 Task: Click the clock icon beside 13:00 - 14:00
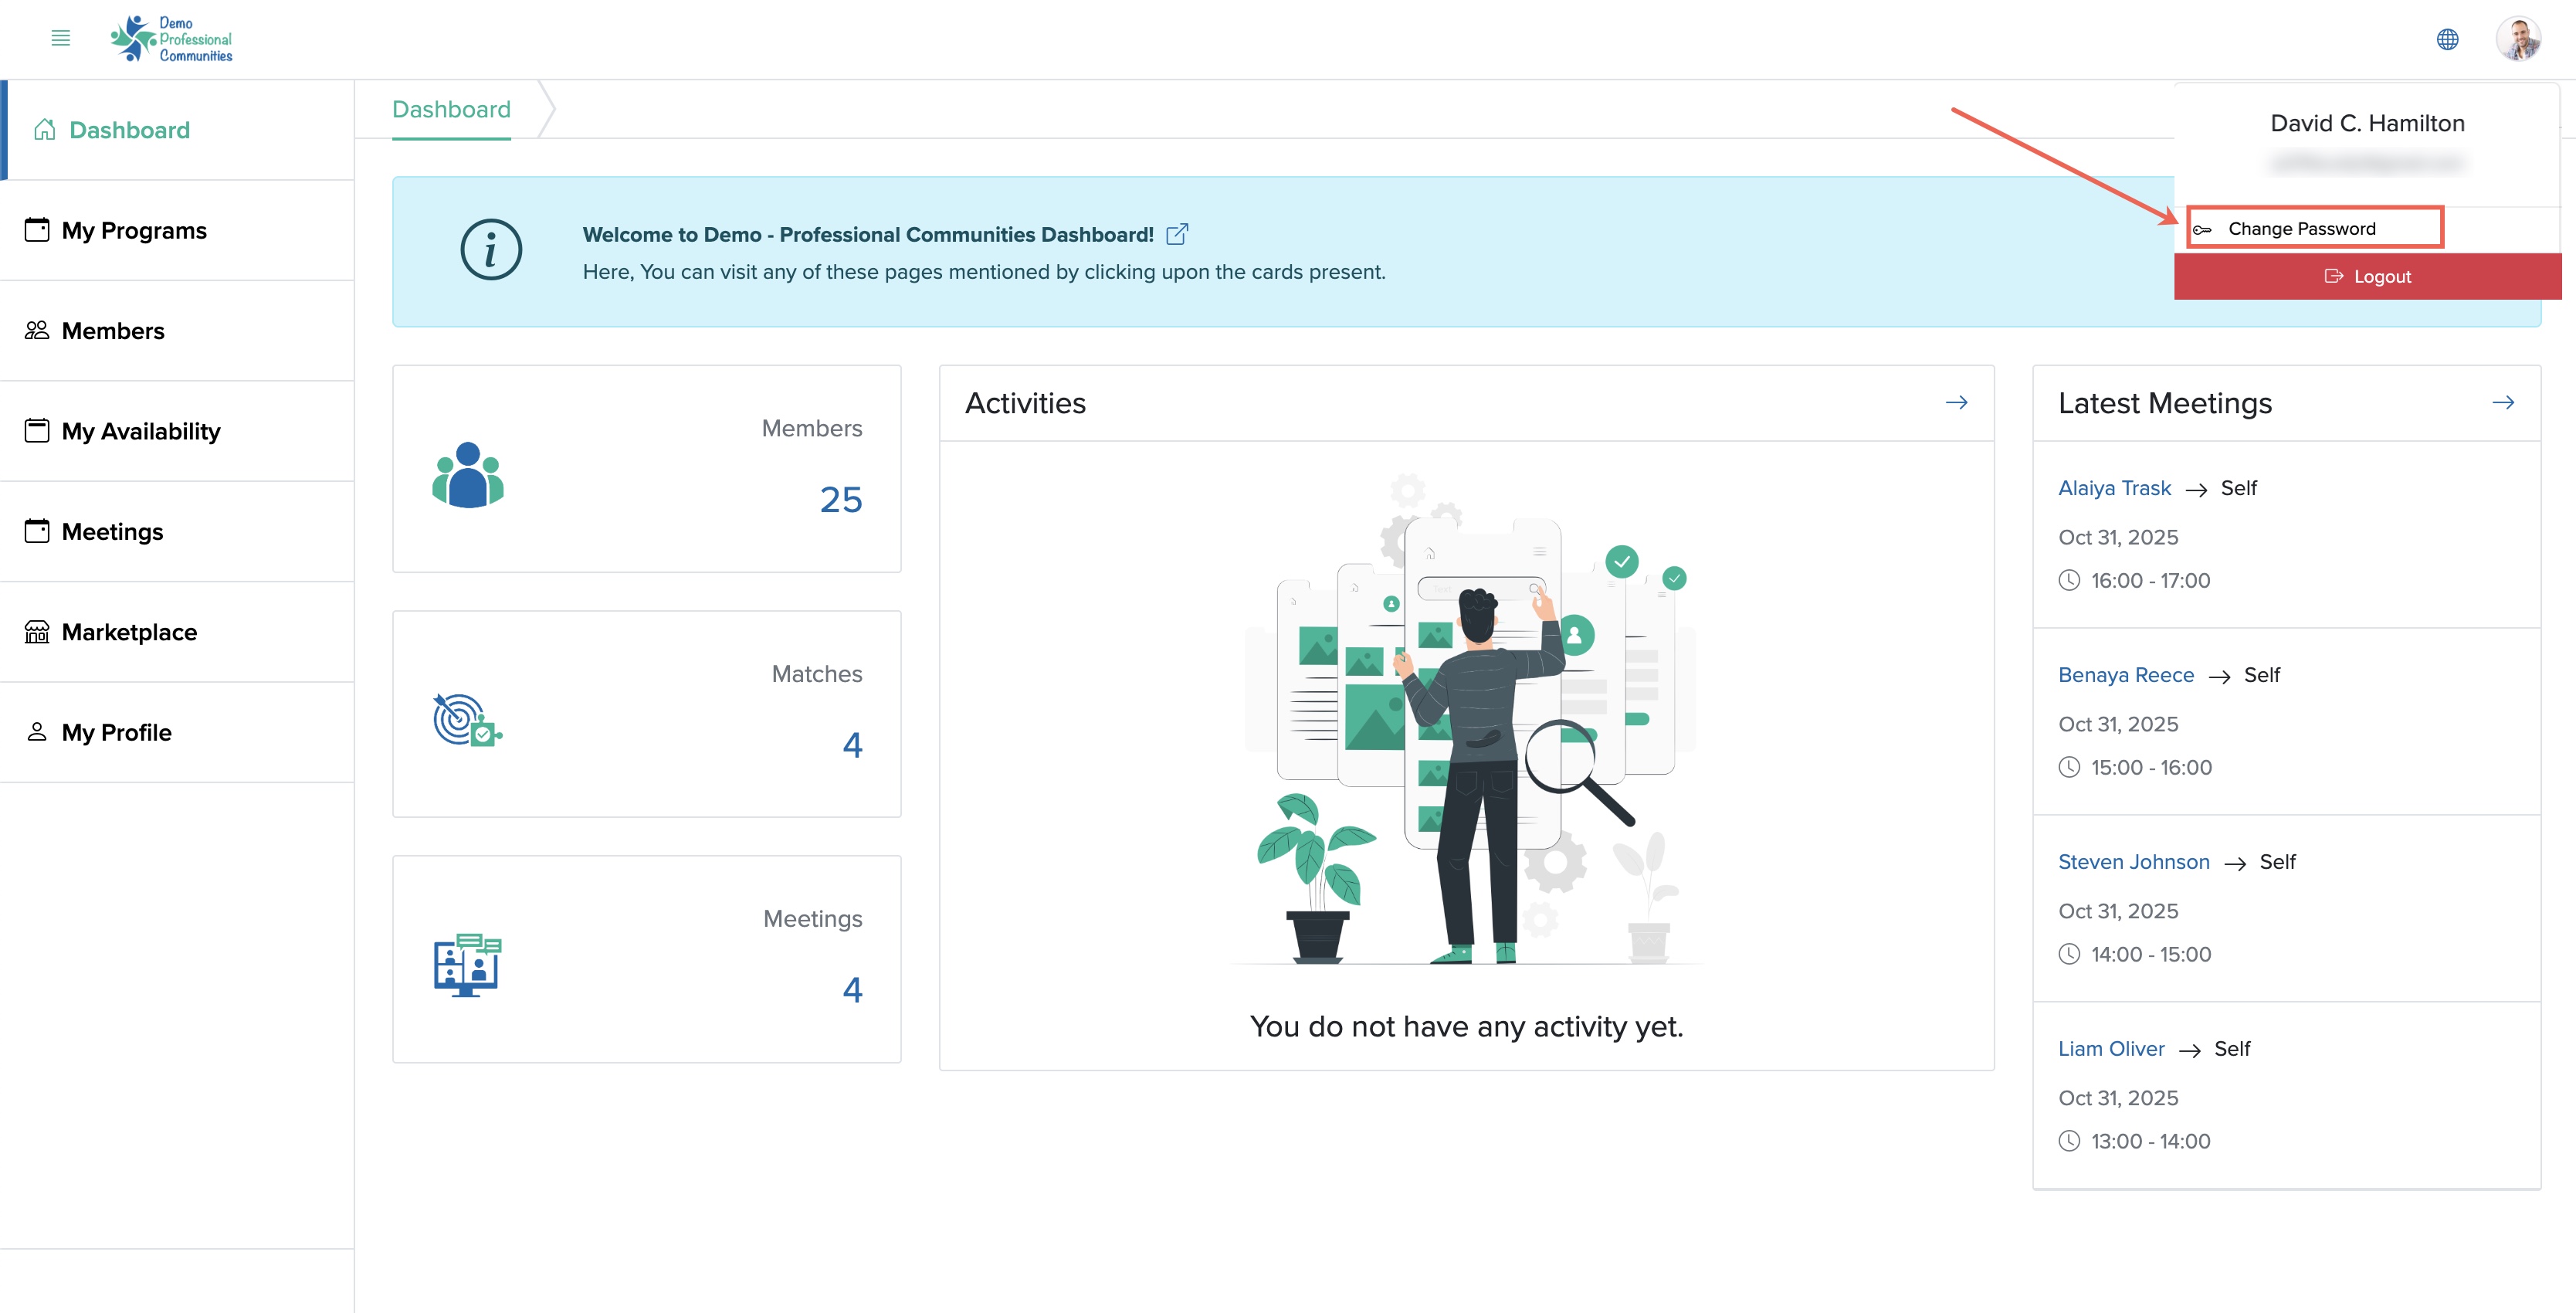pos(2069,1141)
